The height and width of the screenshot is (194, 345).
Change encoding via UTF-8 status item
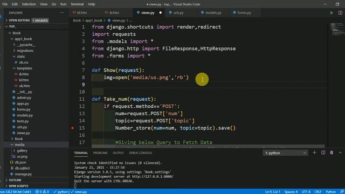pyautogui.click(x=306, y=192)
